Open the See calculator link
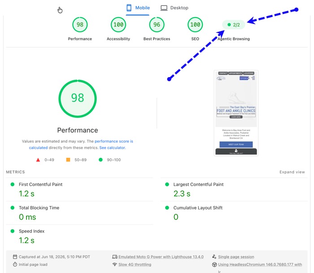This screenshot has width=314, height=273. [113, 148]
